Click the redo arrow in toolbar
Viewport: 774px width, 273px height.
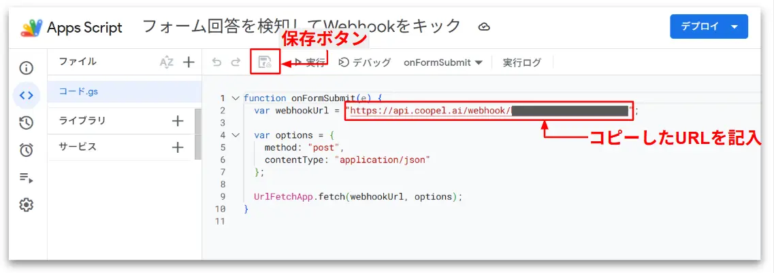(x=236, y=62)
